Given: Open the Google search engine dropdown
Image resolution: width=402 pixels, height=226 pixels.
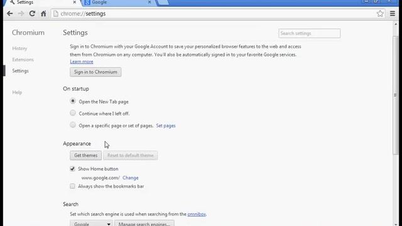Looking at the screenshot, I should (91, 223).
